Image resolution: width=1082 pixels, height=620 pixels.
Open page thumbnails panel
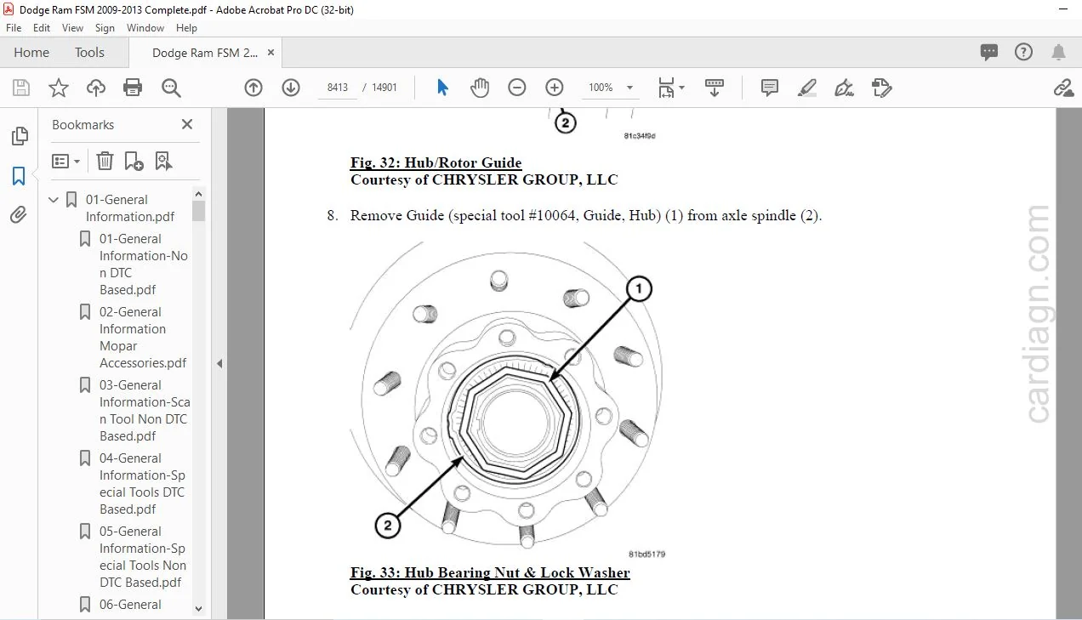pyautogui.click(x=19, y=136)
